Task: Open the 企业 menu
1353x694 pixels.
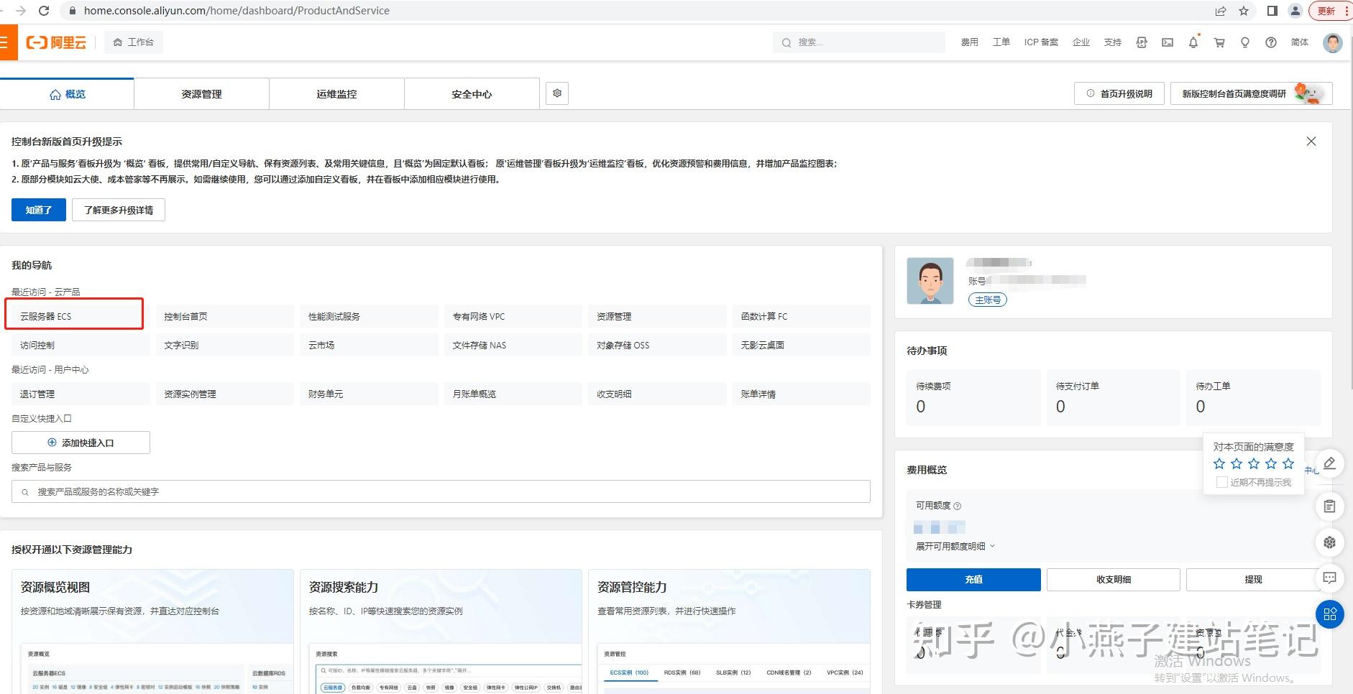Action: pos(1081,42)
